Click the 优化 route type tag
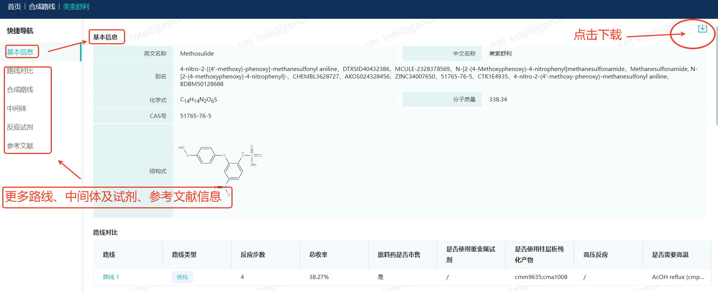 (182, 277)
